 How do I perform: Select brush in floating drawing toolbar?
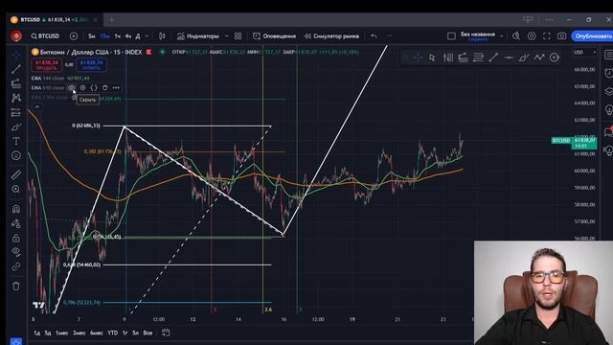524,57
